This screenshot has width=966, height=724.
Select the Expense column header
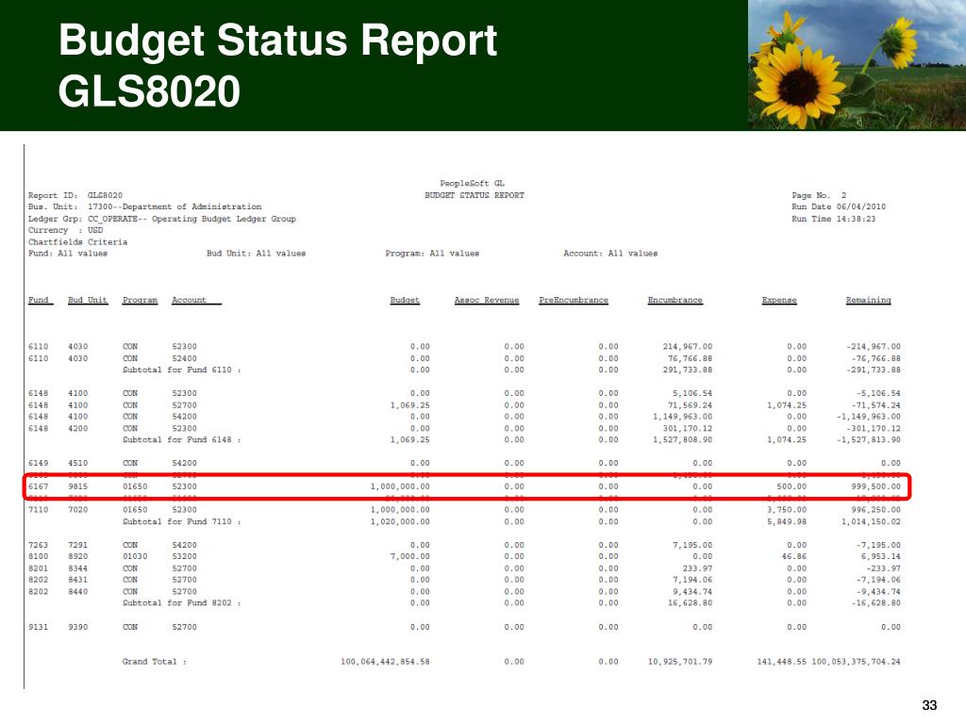[779, 300]
